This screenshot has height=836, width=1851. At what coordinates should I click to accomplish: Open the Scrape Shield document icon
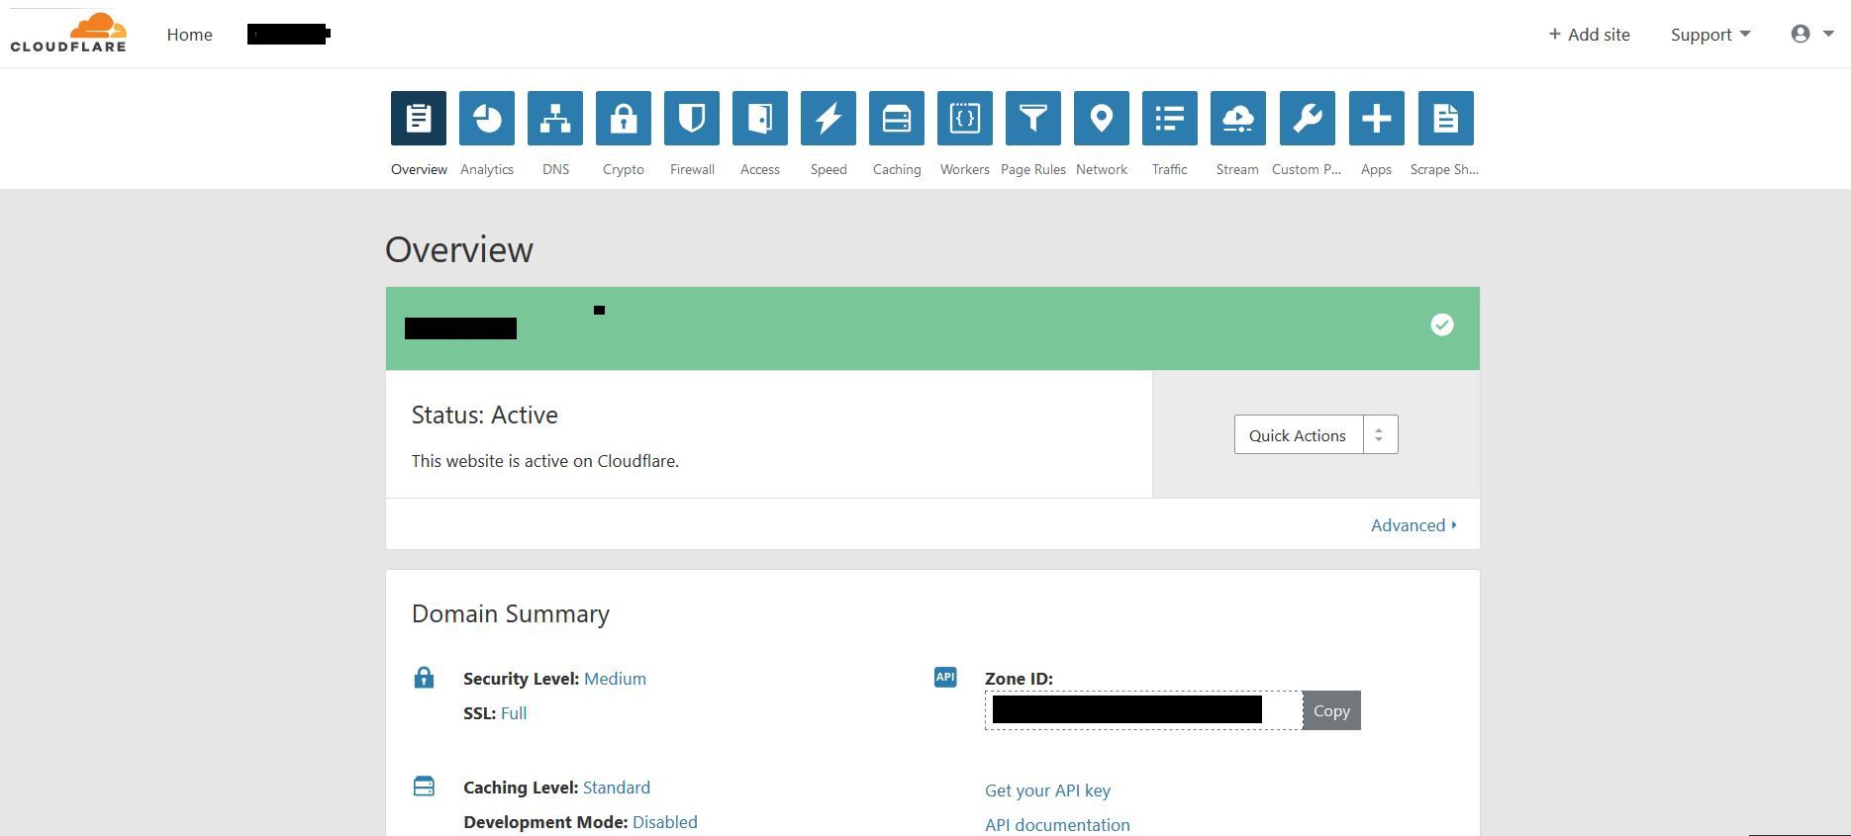[x=1446, y=119]
